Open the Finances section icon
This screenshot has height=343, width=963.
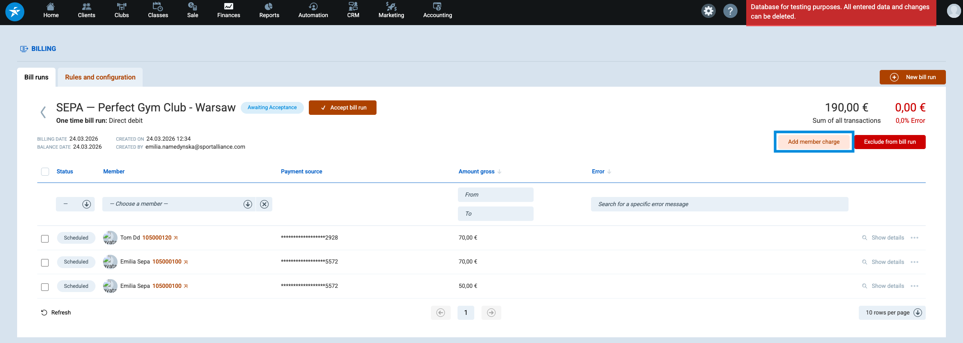pyautogui.click(x=228, y=7)
